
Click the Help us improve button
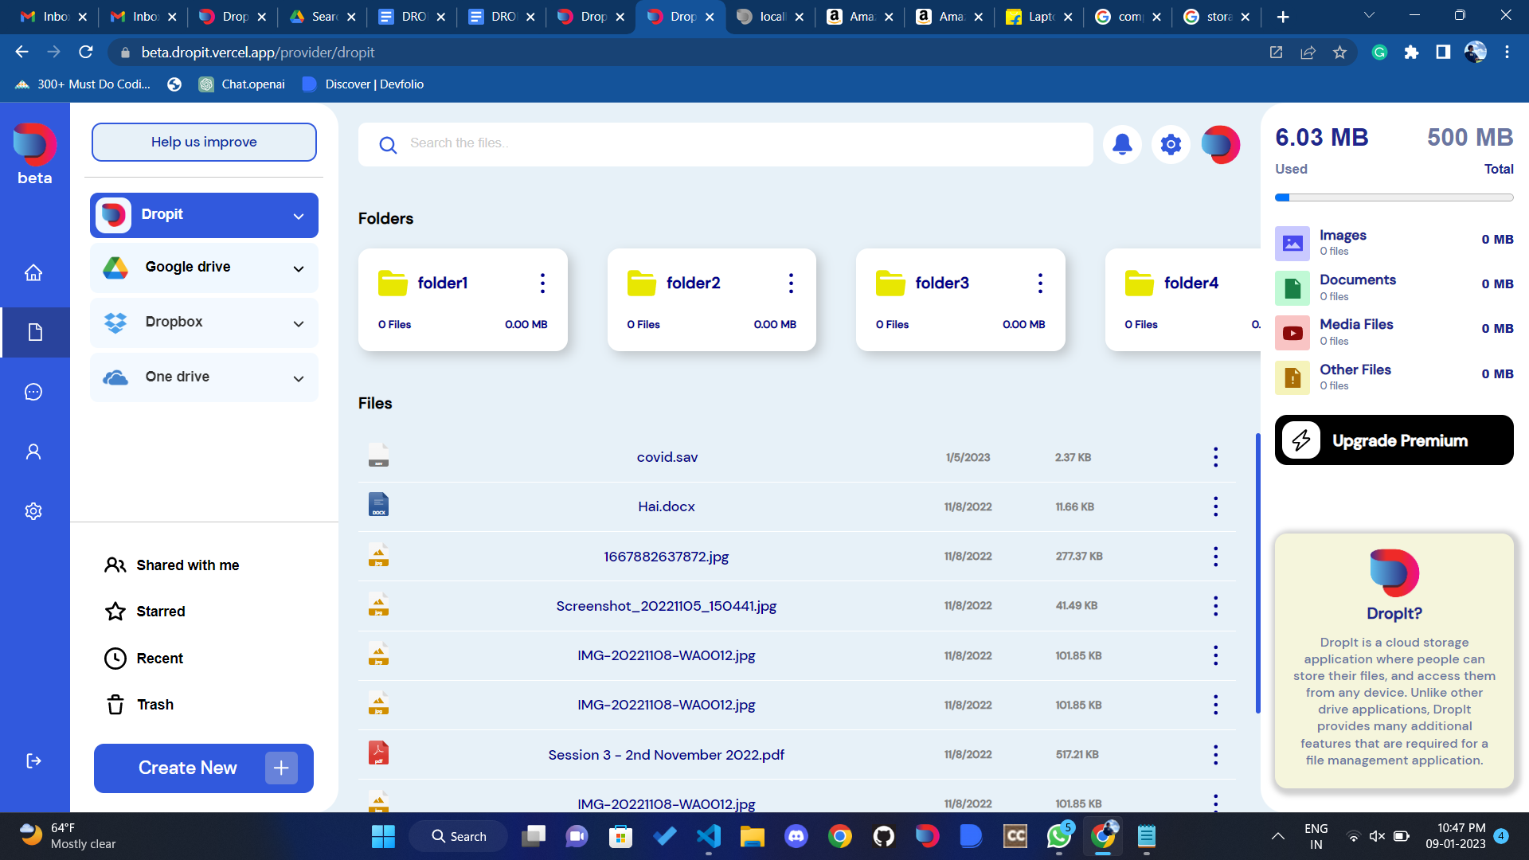coord(204,143)
